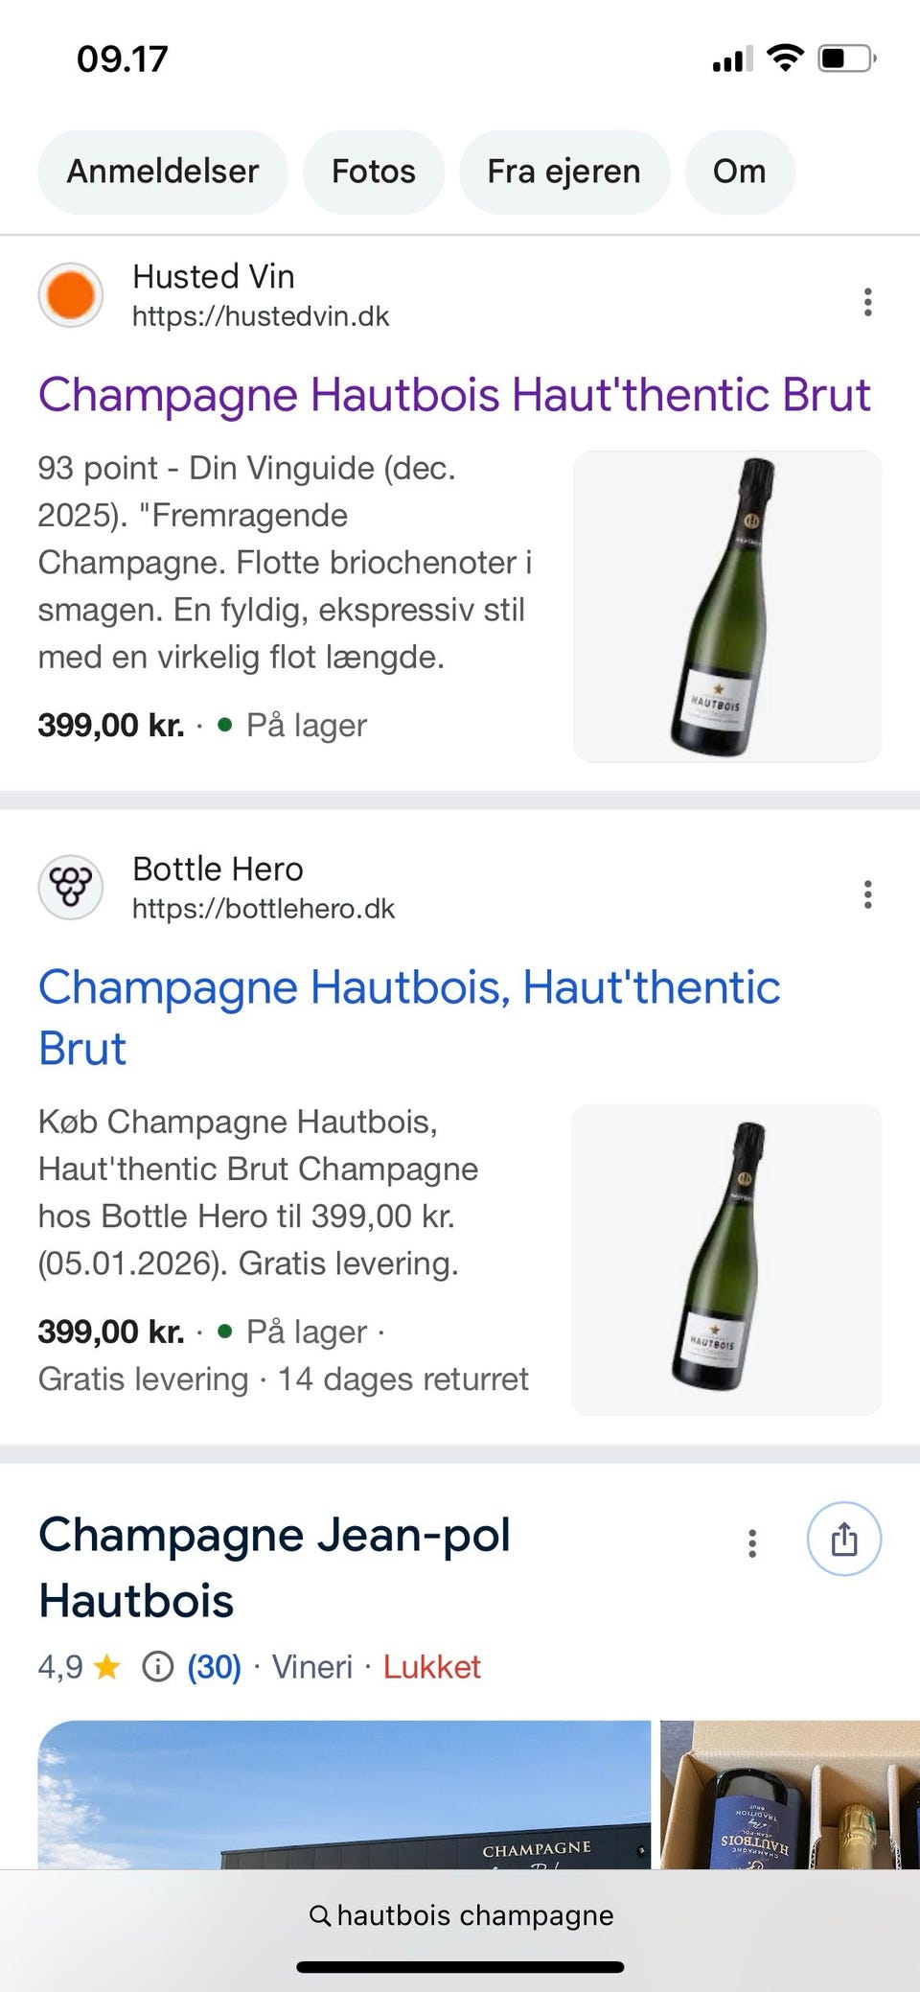Image resolution: width=920 pixels, height=1992 pixels.
Task: Switch to the Fotos tab
Action: coord(373,172)
